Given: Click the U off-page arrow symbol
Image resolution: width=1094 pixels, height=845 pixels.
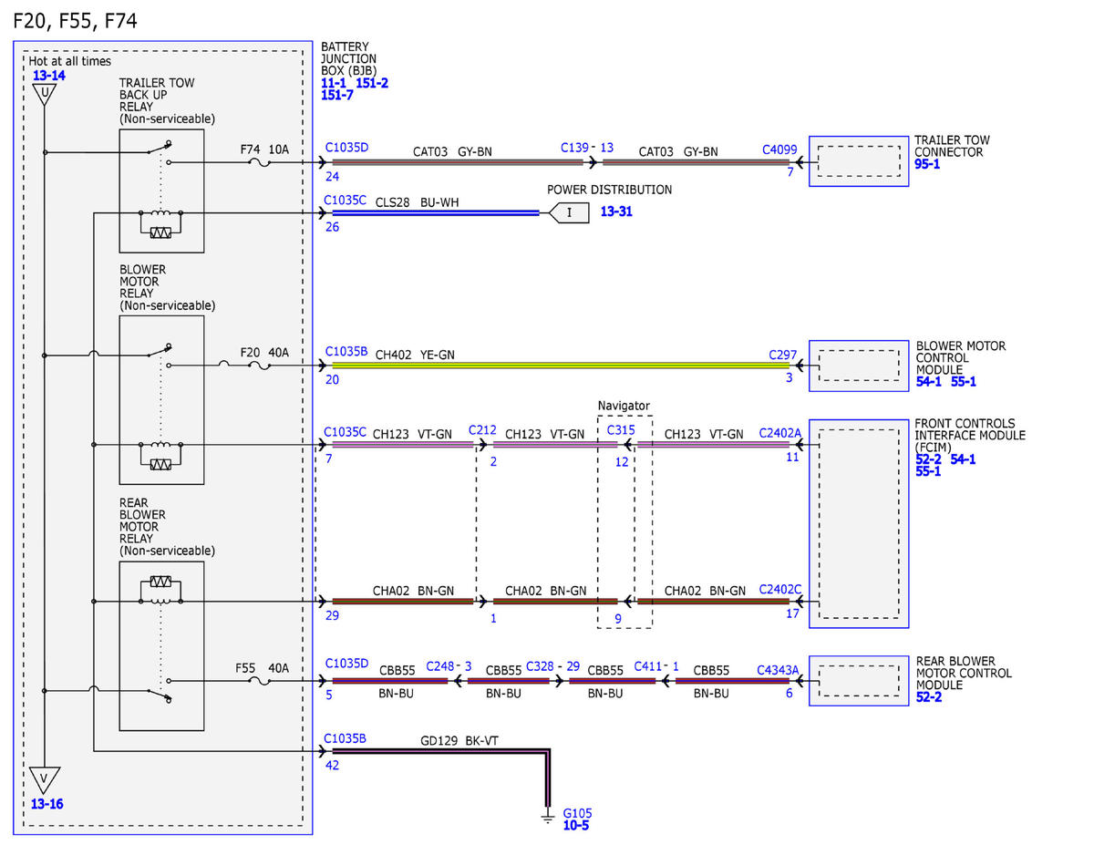Looking at the screenshot, I should (x=44, y=93).
